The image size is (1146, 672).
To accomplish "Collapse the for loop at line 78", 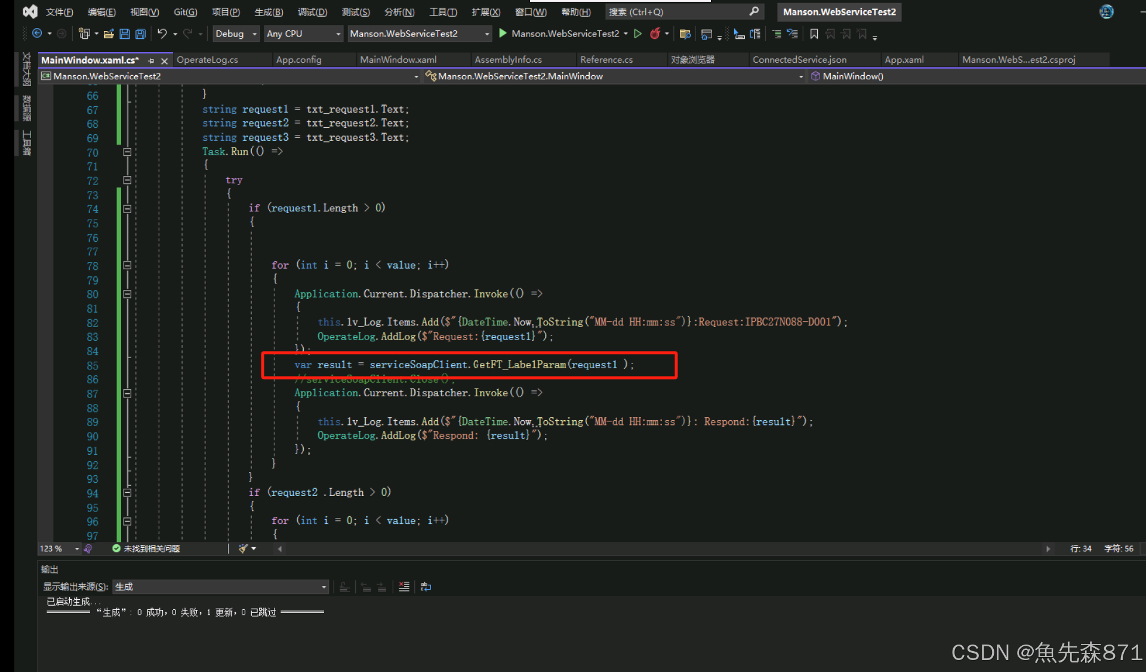I will [127, 265].
